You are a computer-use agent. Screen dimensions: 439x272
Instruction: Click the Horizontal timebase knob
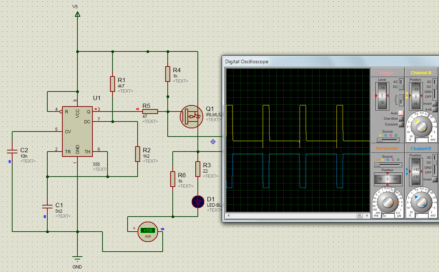[x=388, y=203]
